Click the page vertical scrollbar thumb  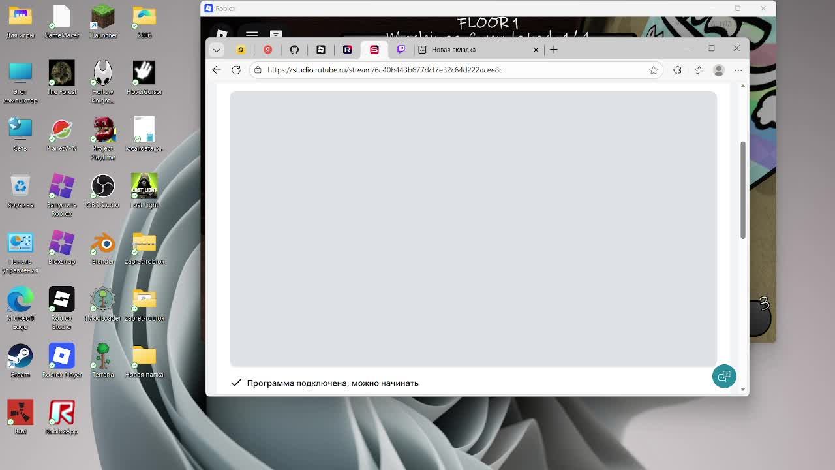click(x=742, y=189)
